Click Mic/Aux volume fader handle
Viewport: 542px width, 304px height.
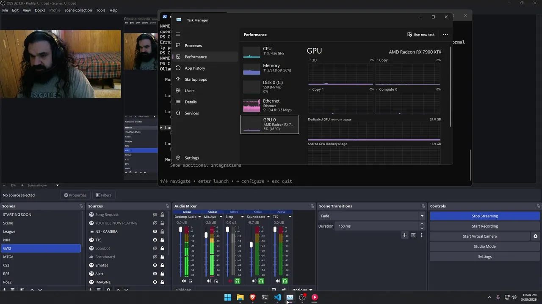click(x=206, y=235)
